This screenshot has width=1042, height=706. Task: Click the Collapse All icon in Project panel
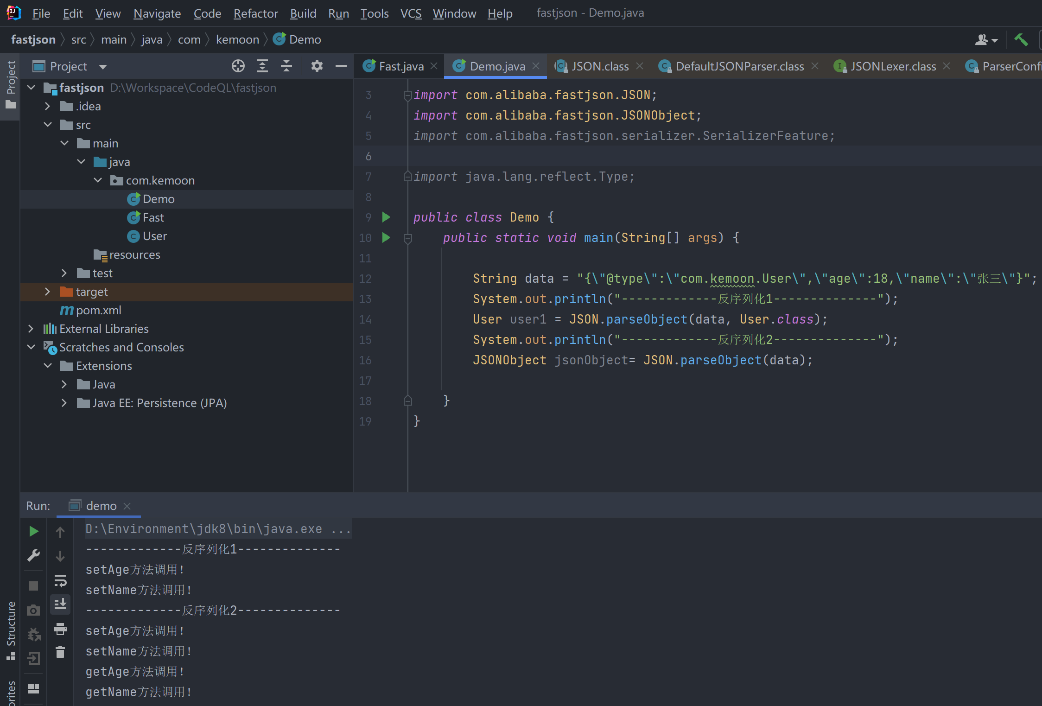pyautogui.click(x=286, y=66)
